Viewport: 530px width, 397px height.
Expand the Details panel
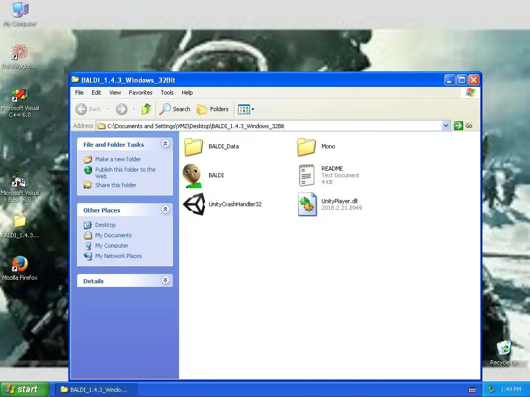[165, 280]
